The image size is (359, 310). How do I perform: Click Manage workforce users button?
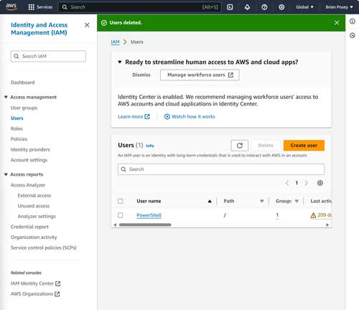tap(200, 75)
